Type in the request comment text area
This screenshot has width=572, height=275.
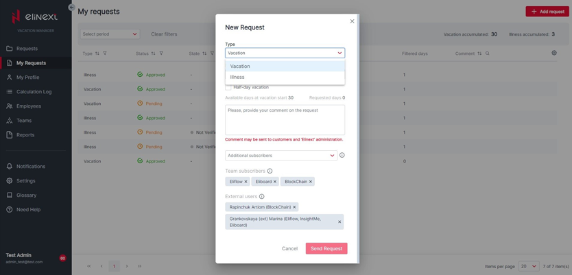point(285,120)
